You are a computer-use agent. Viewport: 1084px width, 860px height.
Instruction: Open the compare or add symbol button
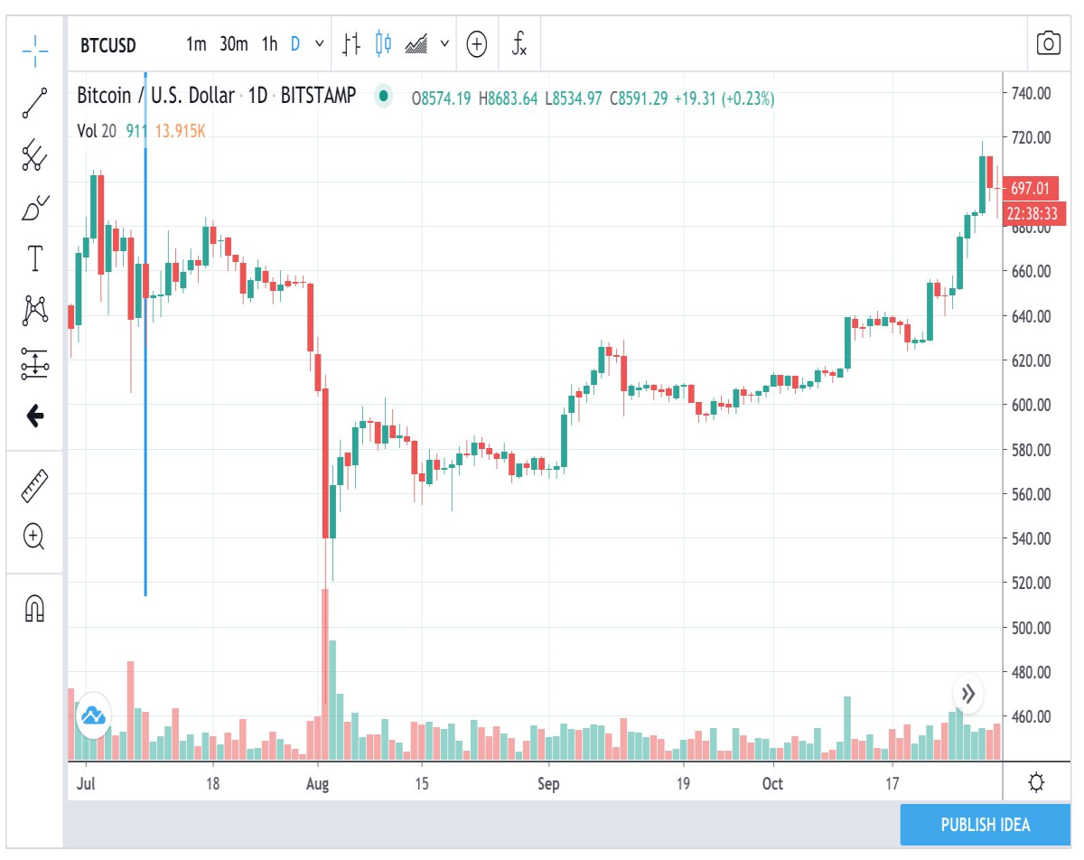pos(477,43)
